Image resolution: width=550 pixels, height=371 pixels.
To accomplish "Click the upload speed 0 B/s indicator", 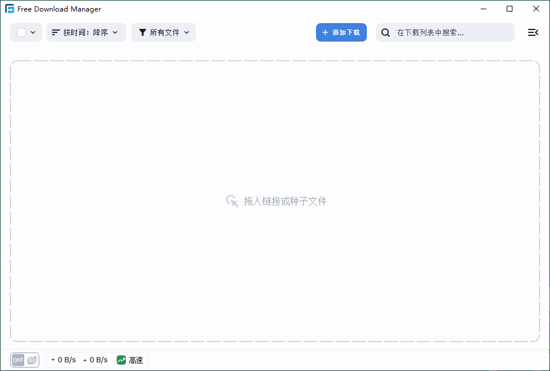I will [95, 360].
